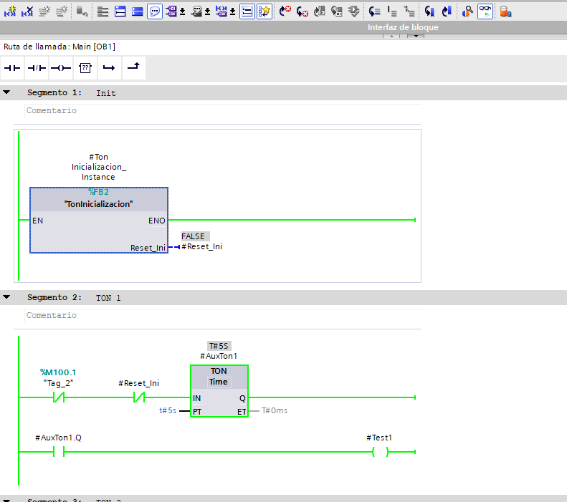Click the open branch icon
This screenshot has height=502, width=567.
109,68
